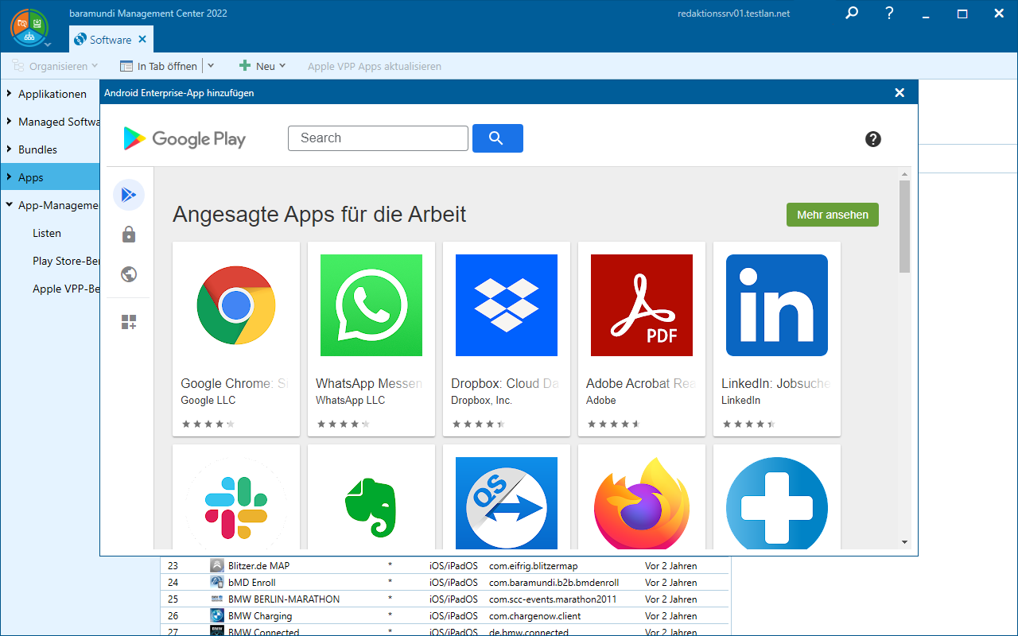The image size is (1018, 636).
Task: Select the Play Store apps sidebar icon
Action: coord(129,195)
